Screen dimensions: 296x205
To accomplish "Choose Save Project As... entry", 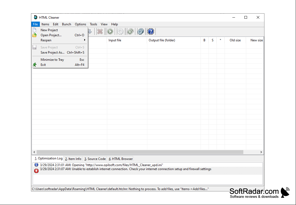I will (60, 52).
